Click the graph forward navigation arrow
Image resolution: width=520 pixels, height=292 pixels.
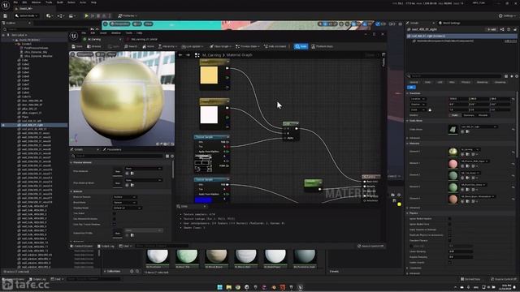tap(188, 55)
